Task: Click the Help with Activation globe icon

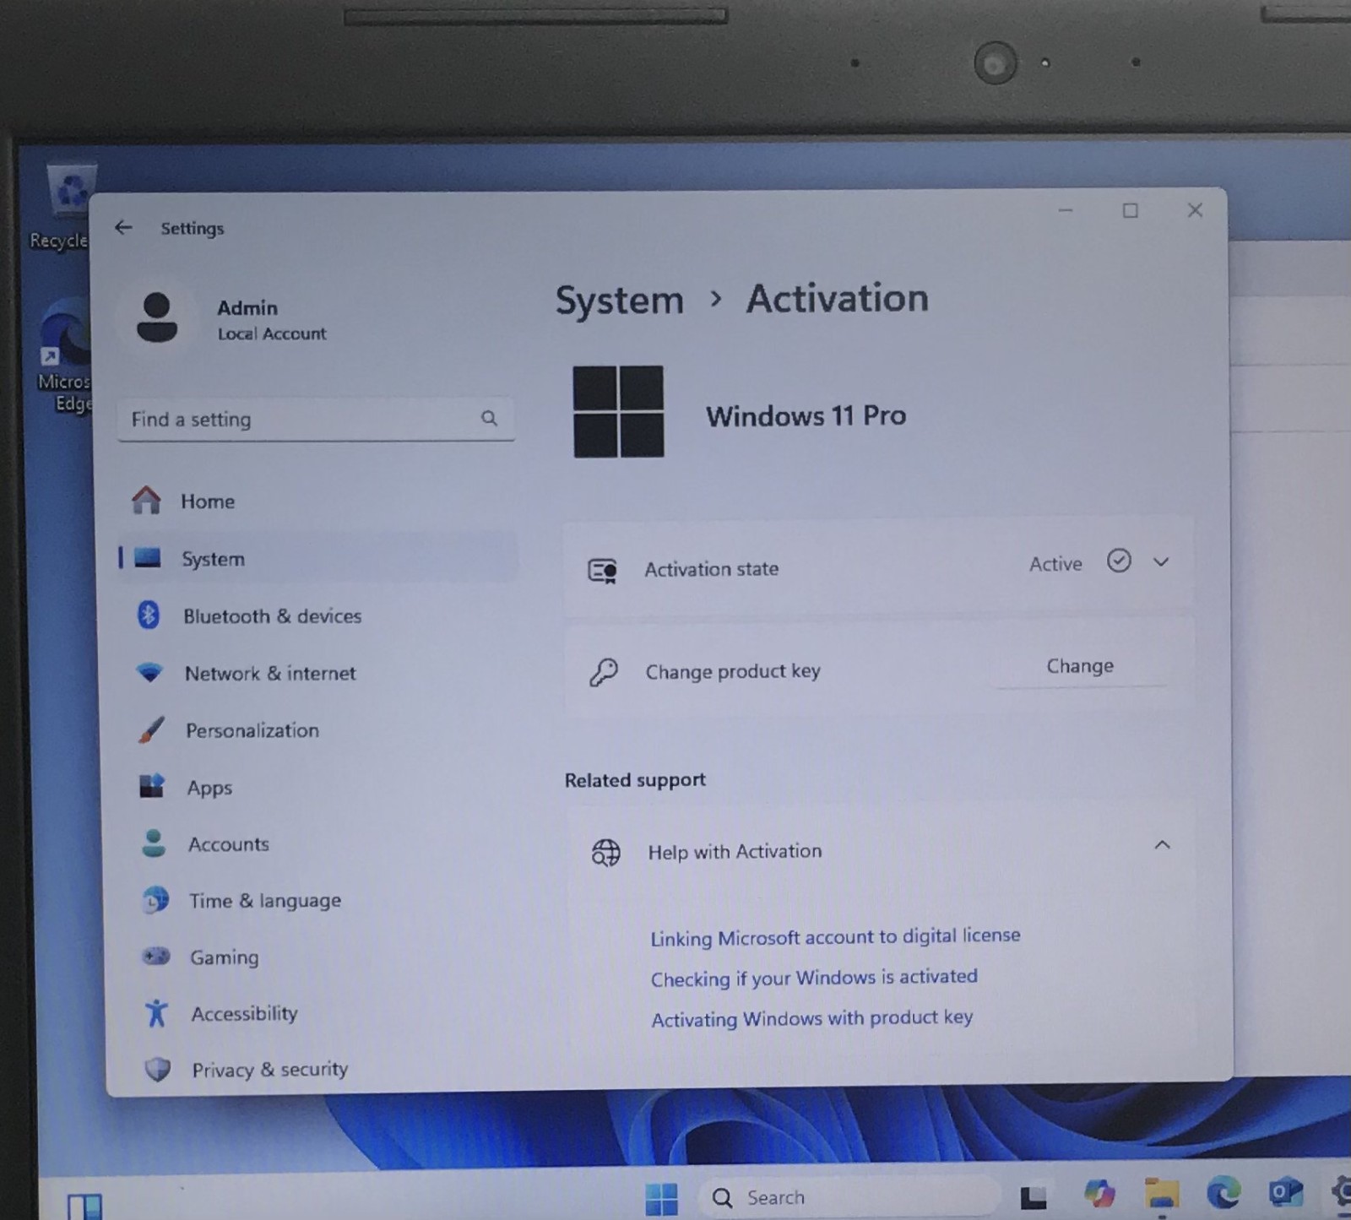Action: click(x=605, y=853)
